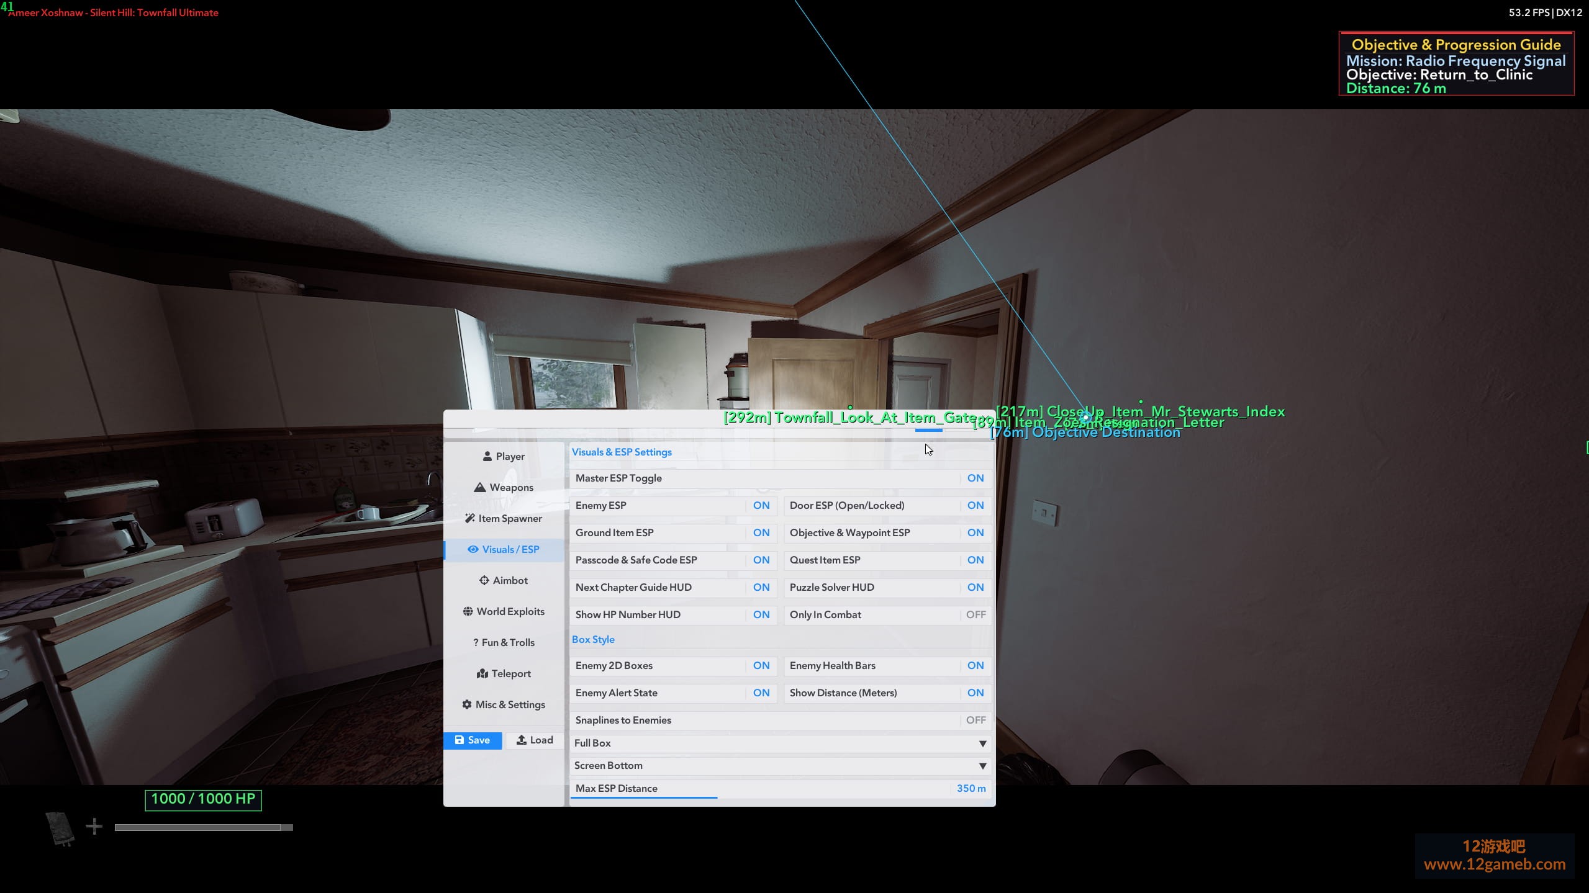
Task: Toggle Passcode & Safe Code ESP
Action: tap(673, 560)
